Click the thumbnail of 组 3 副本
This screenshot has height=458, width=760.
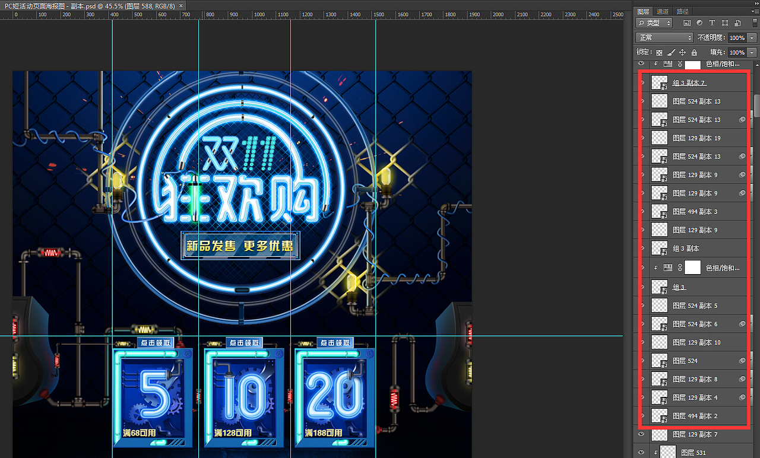click(659, 248)
